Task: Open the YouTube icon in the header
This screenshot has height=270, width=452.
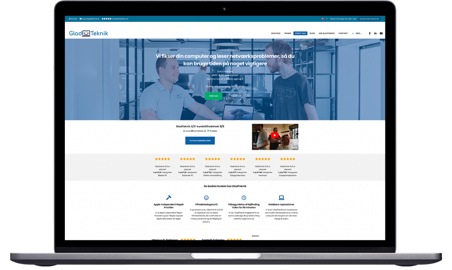Action: (x=381, y=34)
